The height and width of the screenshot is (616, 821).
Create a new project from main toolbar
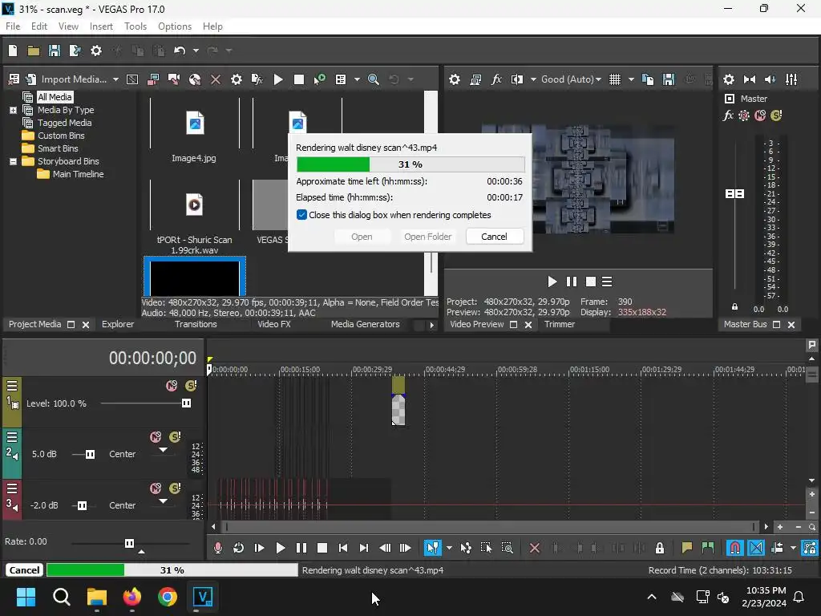click(x=13, y=51)
